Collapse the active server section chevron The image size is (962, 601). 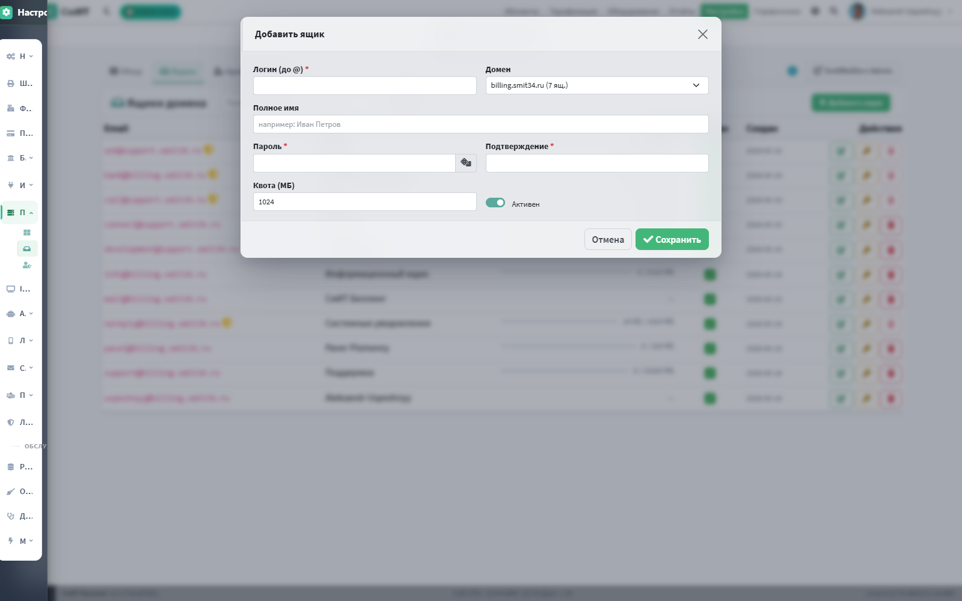click(x=31, y=213)
